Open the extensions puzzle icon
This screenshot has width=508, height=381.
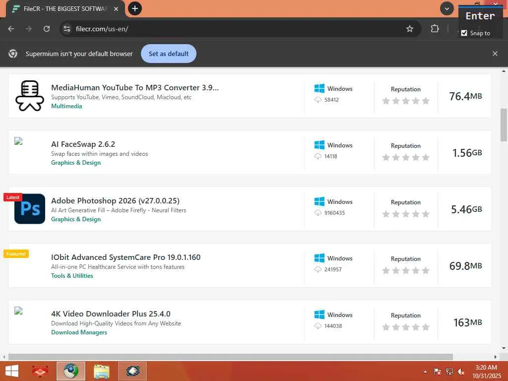tap(435, 29)
